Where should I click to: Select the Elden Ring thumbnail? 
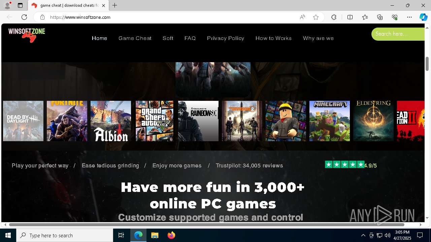[373, 121]
